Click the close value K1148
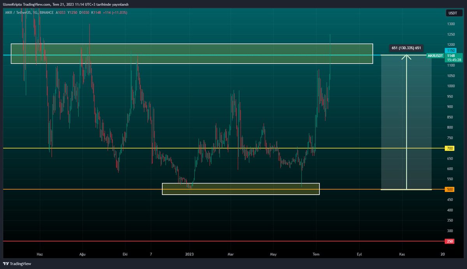Screen dimensions: 467x269 [x=96, y=12]
